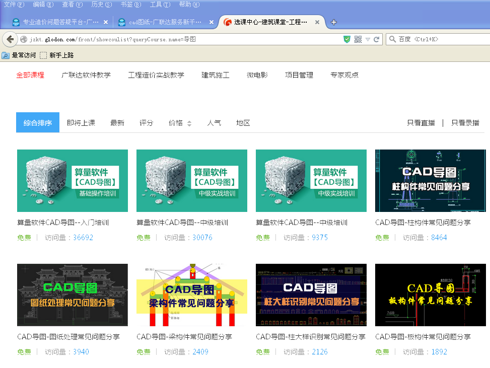Click the reload page icon
The image size is (490, 368).
(377, 39)
